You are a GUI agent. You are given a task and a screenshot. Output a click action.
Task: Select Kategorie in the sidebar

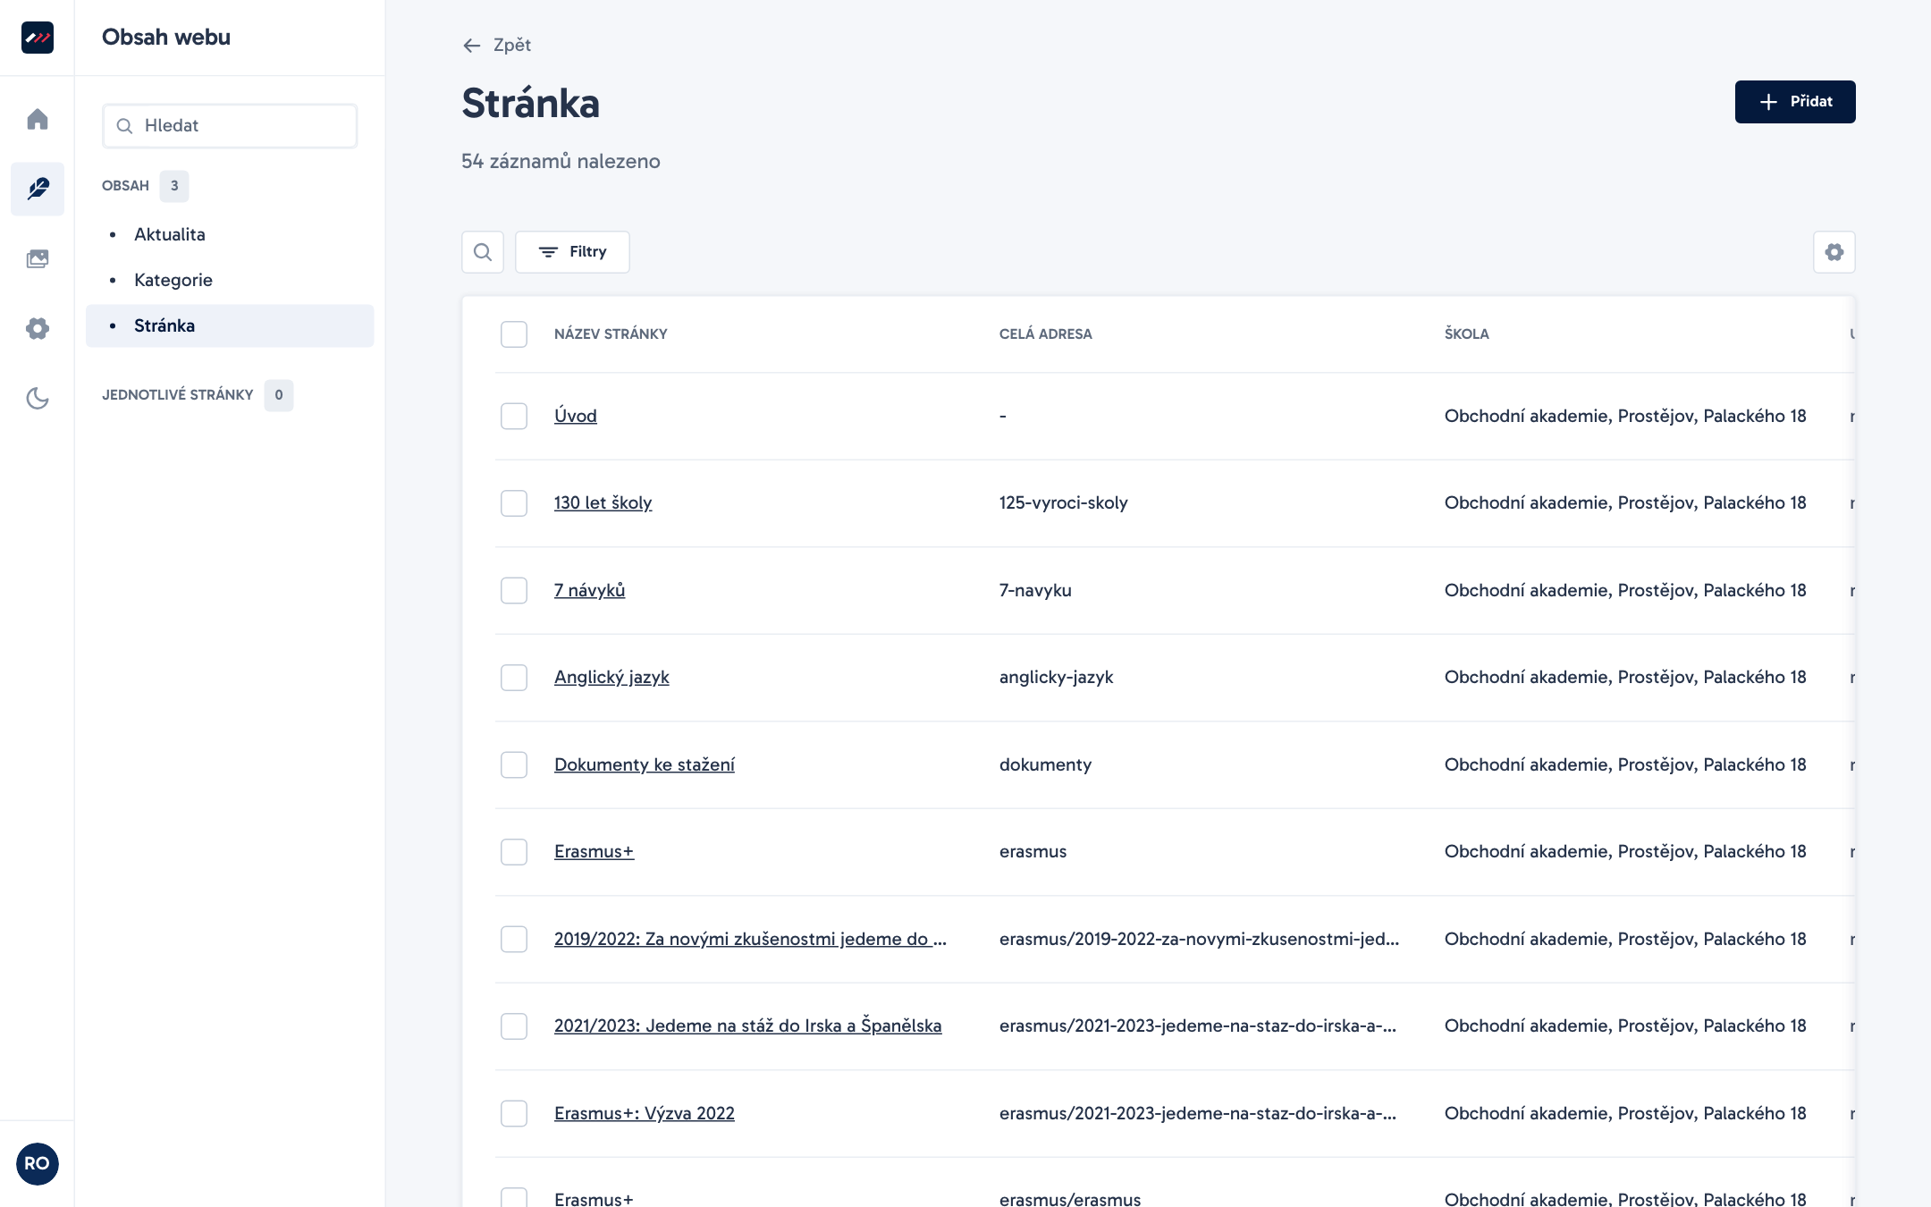[173, 280]
